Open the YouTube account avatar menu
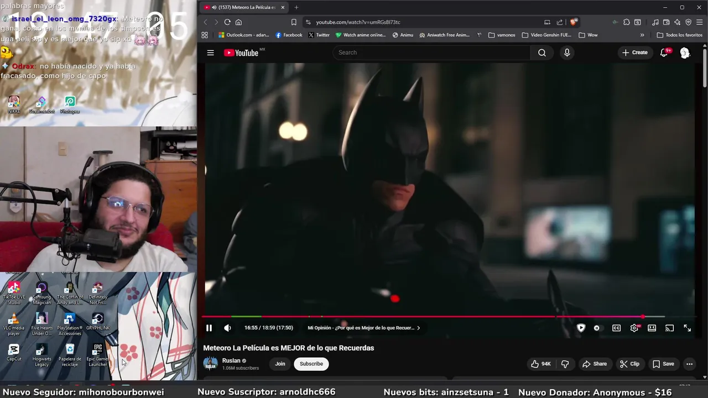Image resolution: width=708 pixels, height=398 pixels. pos(685,53)
